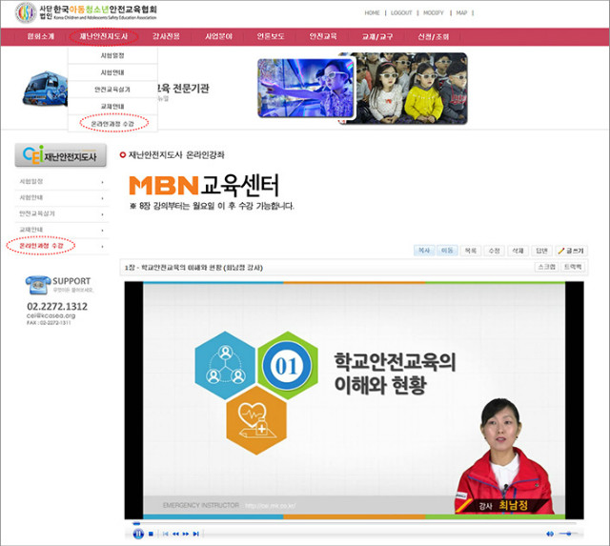This screenshot has height=546, width=610.
Task: Select 교재안내 in the dropdown submenu
Action: pos(112,106)
